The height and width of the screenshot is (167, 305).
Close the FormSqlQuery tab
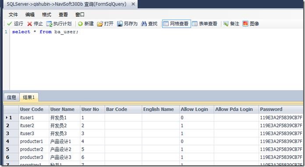click(x=133, y=4)
